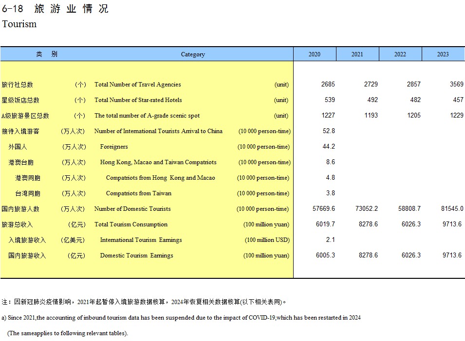Viewport: 465px width, 341px height.
Task: Click Hong Kong, Macao and Taiwan Compatriots label
Action: 158,162
